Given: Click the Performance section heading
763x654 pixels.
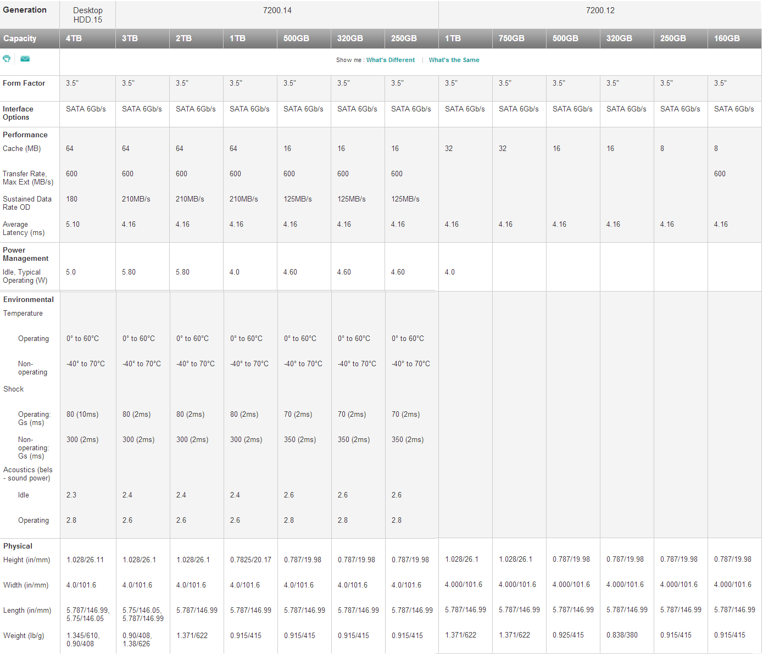Looking at the screenshot, I should (x=25, y=135).
